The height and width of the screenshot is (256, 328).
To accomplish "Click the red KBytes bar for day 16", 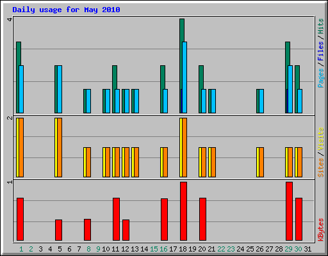I will [x=164, y=220].
